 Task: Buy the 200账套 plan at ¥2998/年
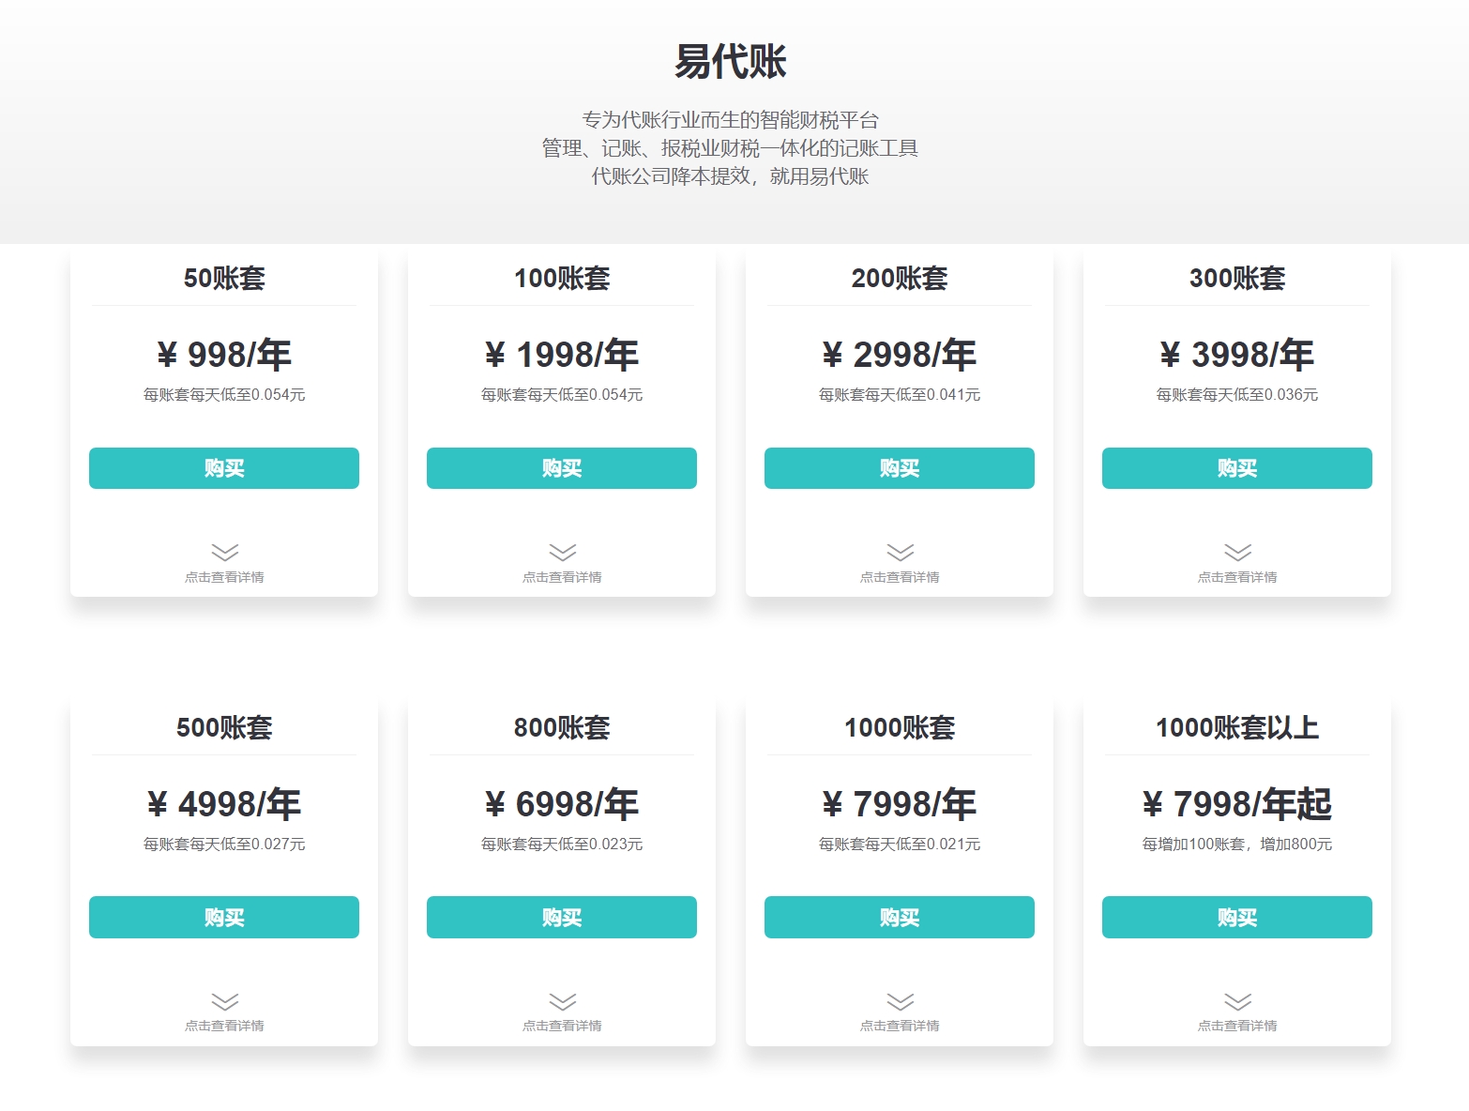(x=900, y=468)
